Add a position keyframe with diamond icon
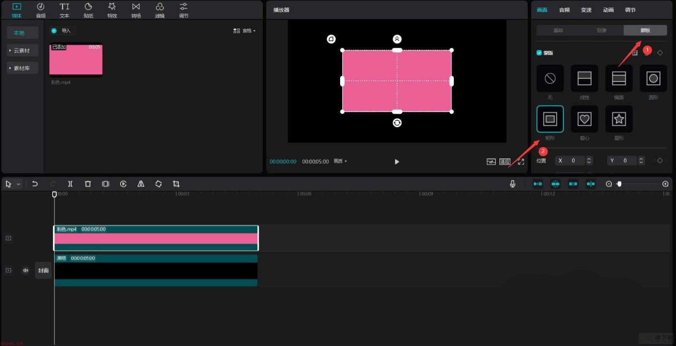Image resolution: width=676 pixels, height=346 pixels. (660, 160)
